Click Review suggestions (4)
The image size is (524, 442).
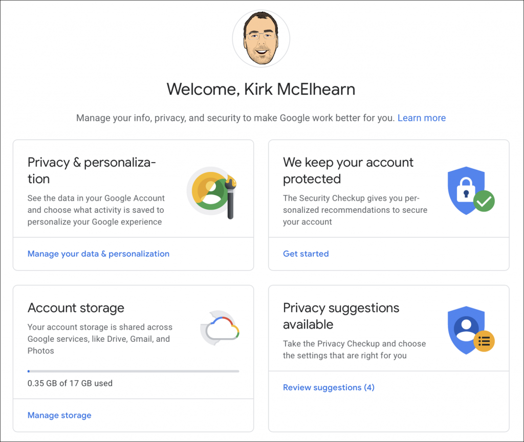pos(329,387)
